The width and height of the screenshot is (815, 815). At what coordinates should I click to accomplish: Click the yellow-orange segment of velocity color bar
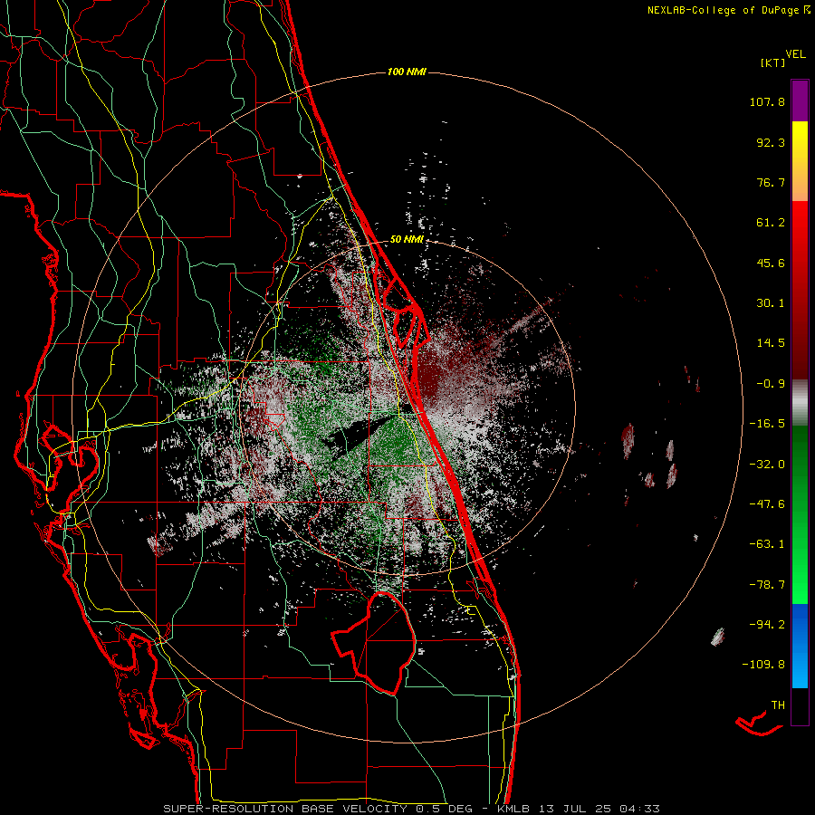(800, 161)
